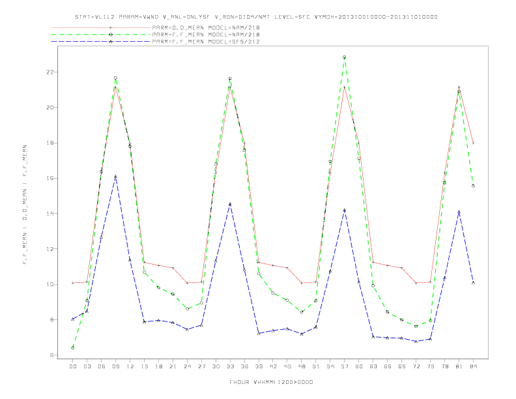The height and width of the screenshot is (399, 516).
Task: Click x-axis tick label 12
Action: (x=130, y=366)
